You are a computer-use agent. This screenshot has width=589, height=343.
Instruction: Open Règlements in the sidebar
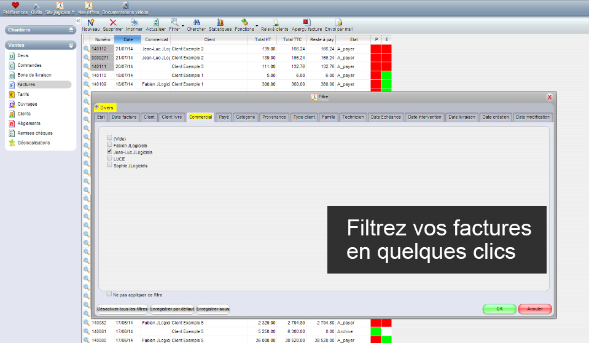28,124
